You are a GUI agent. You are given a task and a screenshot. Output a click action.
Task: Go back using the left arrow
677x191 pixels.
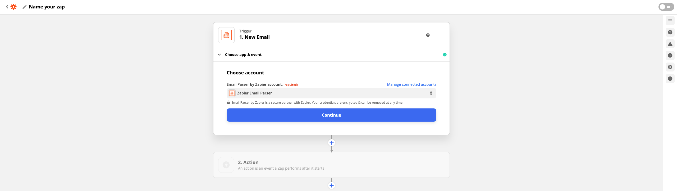click(7, 7)
